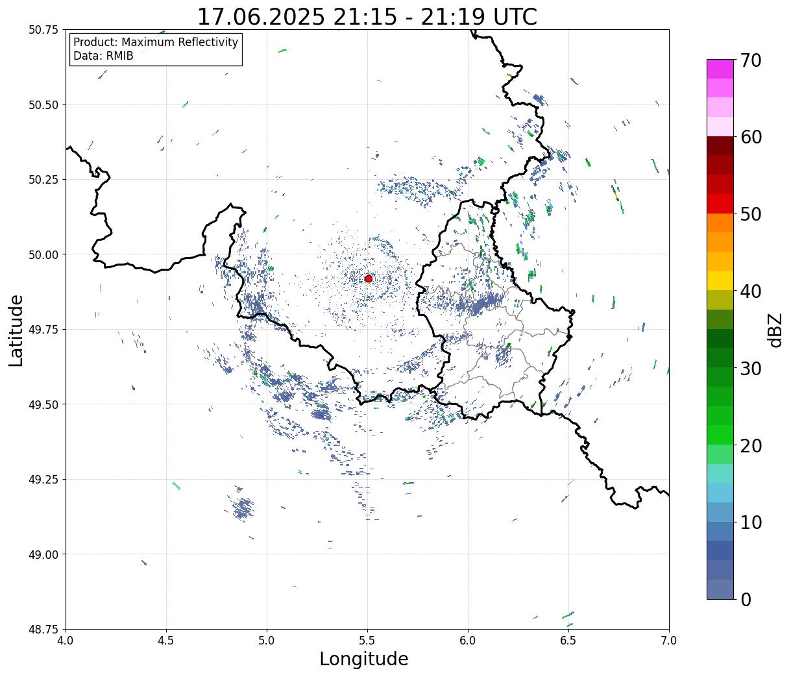This screenshot has height=675, width=791.
Task: Click the red radar location marker
Action: pos(369,278)
